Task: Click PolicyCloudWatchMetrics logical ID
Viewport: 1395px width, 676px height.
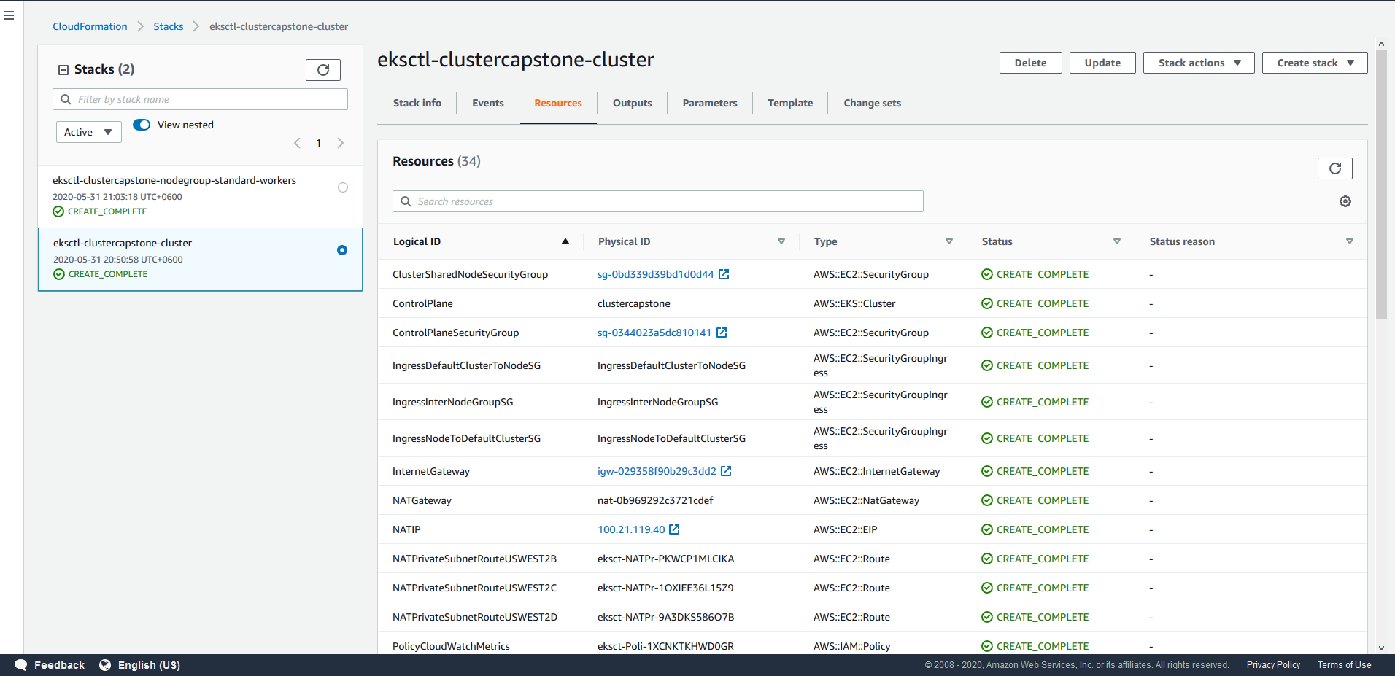Action: (x=451, y=646)
